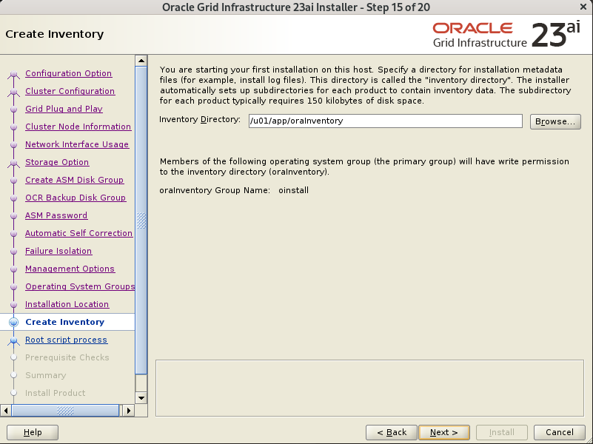593x444 pixels.
Task: Cancel the Grid Infrastructure installation
Action: (560, 432)
